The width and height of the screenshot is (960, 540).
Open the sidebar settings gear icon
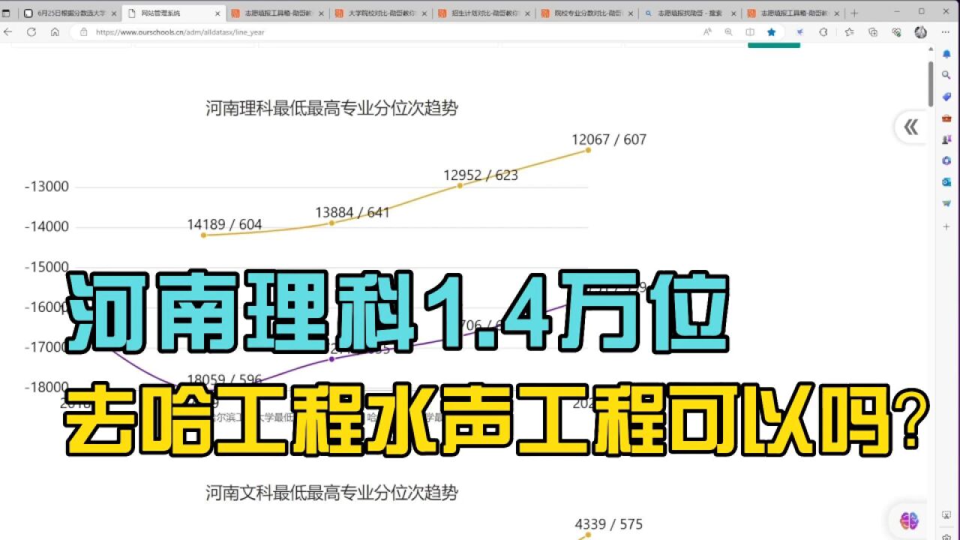click(x=946, y=535)
